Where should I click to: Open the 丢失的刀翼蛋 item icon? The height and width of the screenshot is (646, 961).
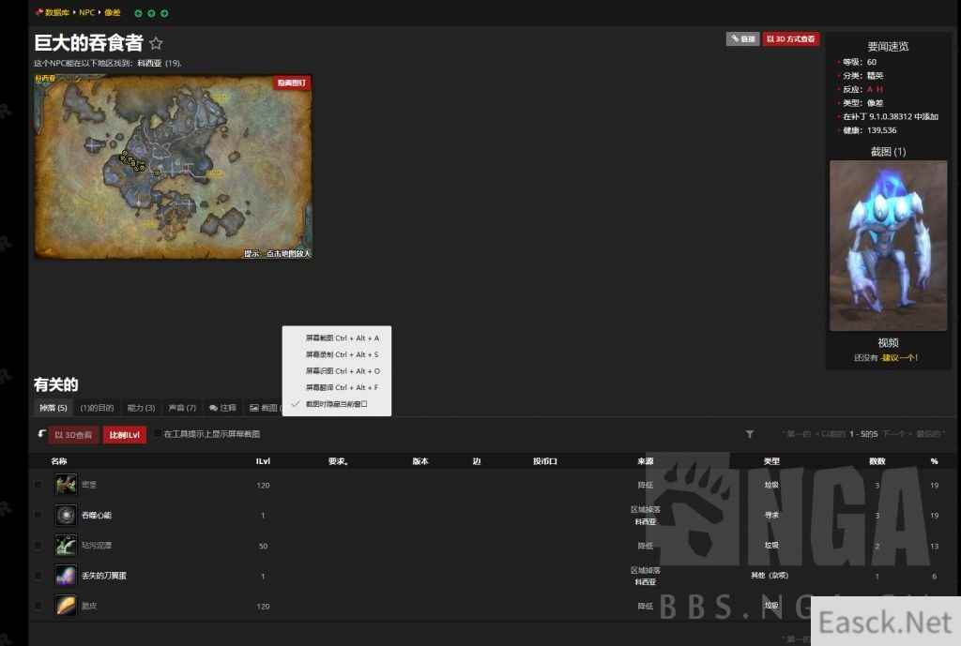point(66,576)
